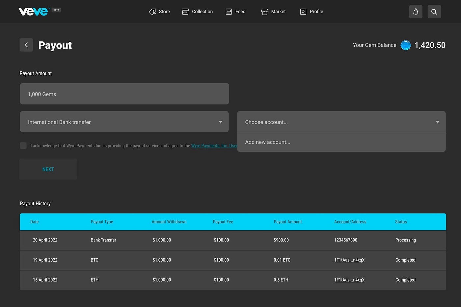
Task: Click the Payout Fee column header
Action: point(223,222)
